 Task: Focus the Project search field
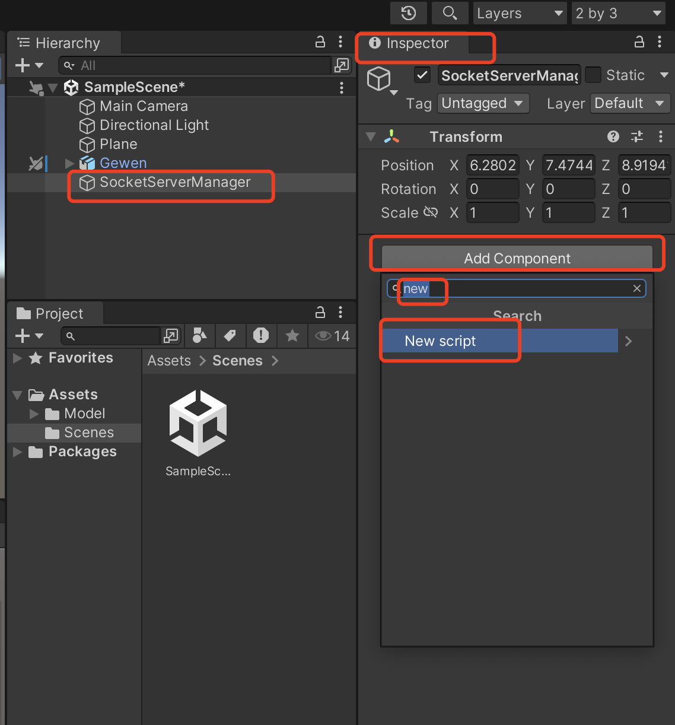pos(112,336)
